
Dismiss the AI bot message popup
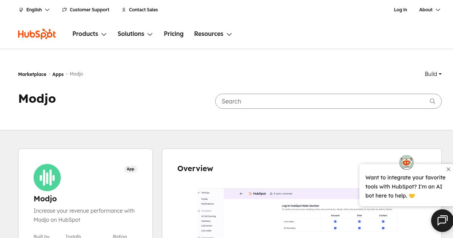pyautogui.click(x=448, y=169)
